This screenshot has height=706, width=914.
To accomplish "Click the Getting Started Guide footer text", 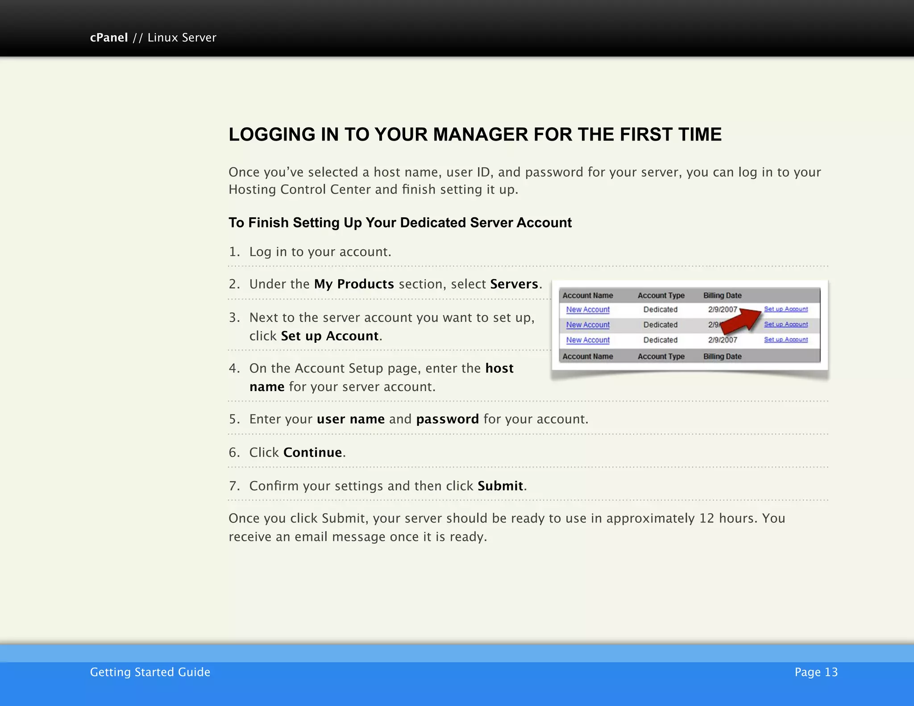I will (150, 672).
